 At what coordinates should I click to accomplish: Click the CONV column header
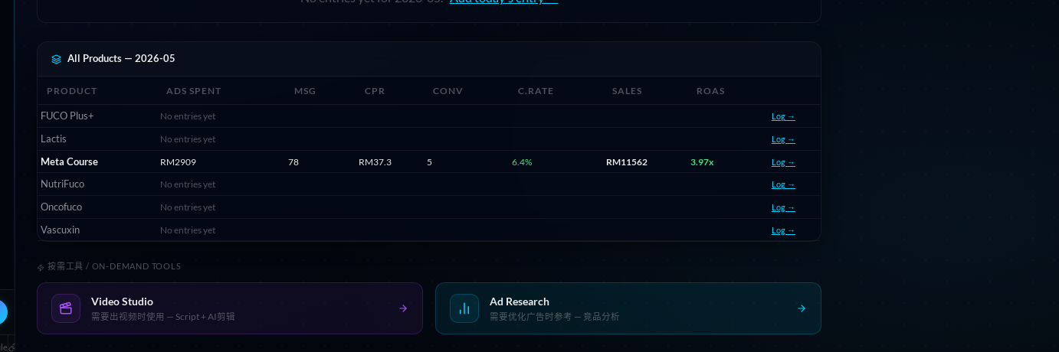click(x=448, y=91)
